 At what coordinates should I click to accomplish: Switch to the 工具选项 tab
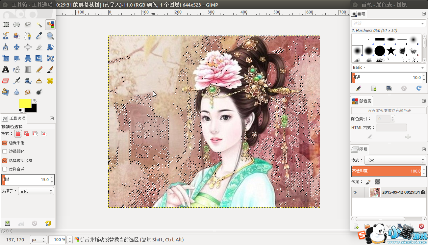pos(14,119)
